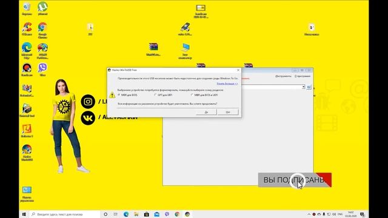Select the Hasleo WinToUSB desktop shortcut

tap(27, 153)
